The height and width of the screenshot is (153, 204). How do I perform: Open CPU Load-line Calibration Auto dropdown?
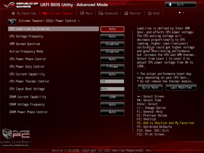point(112,29)
